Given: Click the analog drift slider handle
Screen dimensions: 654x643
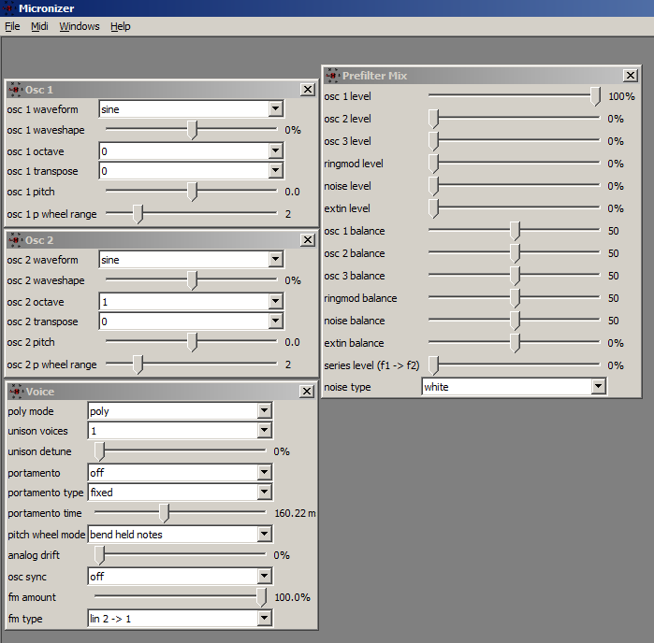Looking at the screenshot, I should pos(99,555).
